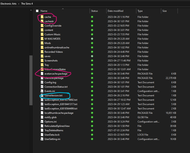The height and width of the screenshot is (153, 190).
Task: Open the cache folder icon
Action: pos(42,17)
